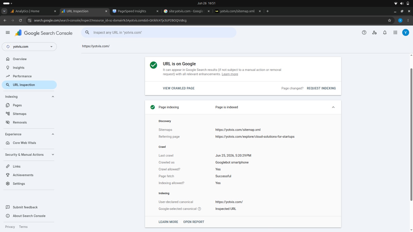Collapse the Page indexing card
This screenshot has height=232, width=413.
[x=333, y=107]
